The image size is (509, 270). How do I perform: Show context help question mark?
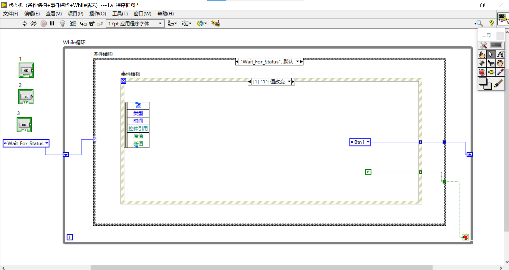pos(491,23)
